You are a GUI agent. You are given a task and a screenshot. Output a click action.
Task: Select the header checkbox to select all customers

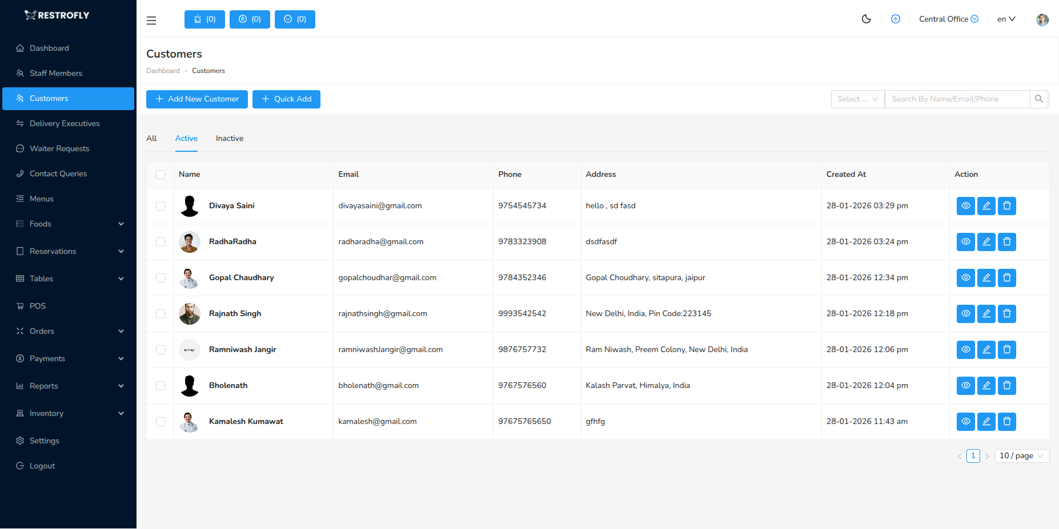[x=161, y=175]
